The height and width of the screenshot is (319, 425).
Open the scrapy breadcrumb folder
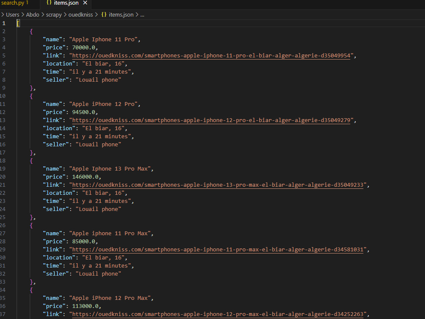click(x=54, y=14)
